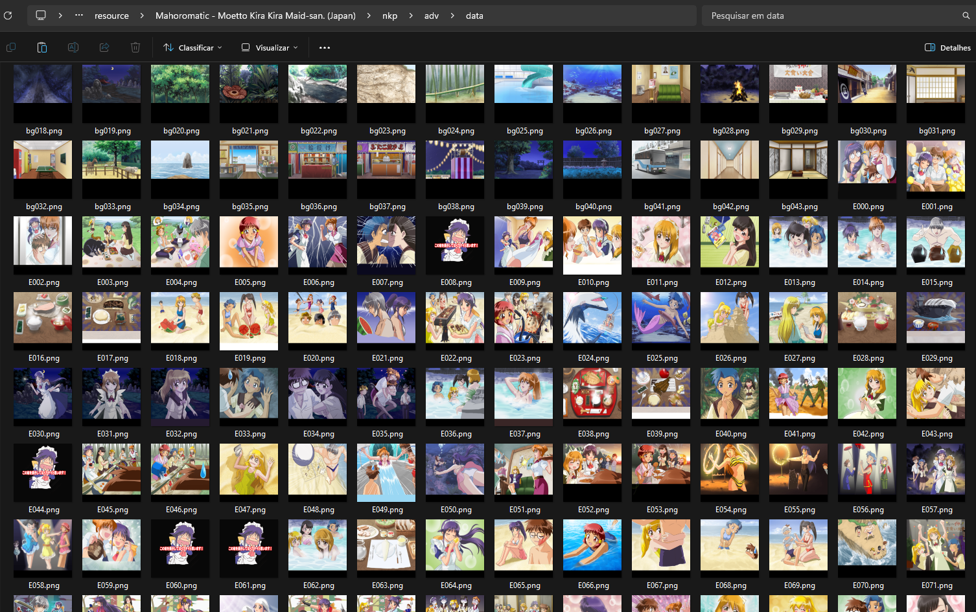Viewport: 976px width, 612px height.
Task: Toggle the Detalhes details pane
Action: [947, 48]
